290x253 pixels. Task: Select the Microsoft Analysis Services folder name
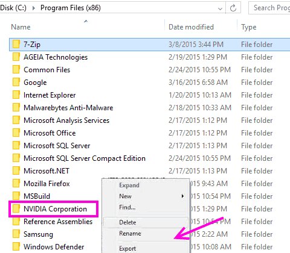tap(66, 120)
